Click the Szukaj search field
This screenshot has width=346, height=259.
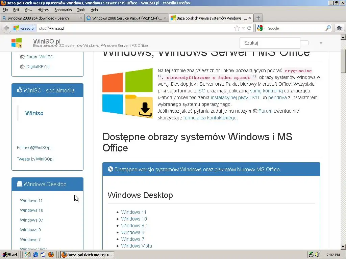pyautogui.click(x=270, y=43)
